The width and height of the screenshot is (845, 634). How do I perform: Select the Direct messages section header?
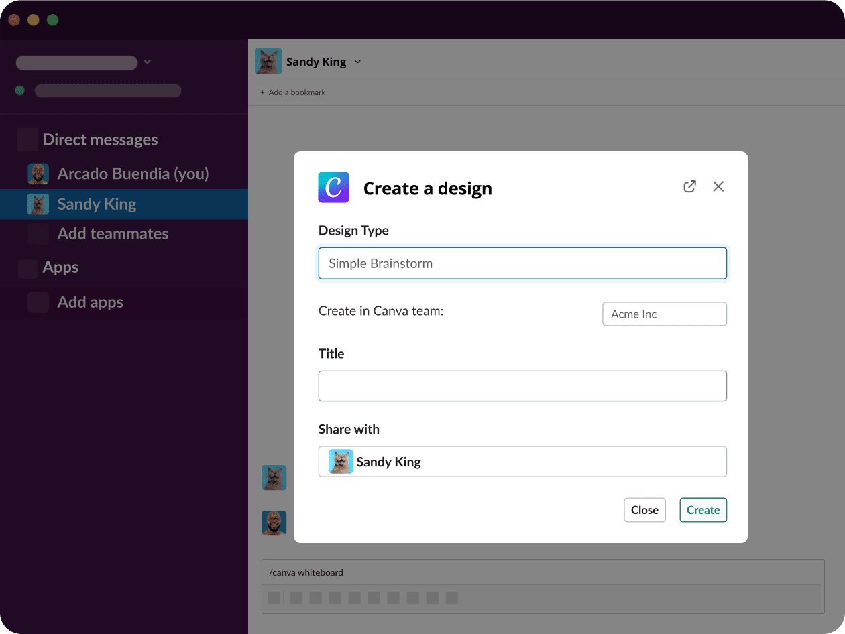[x=99, y=139]
